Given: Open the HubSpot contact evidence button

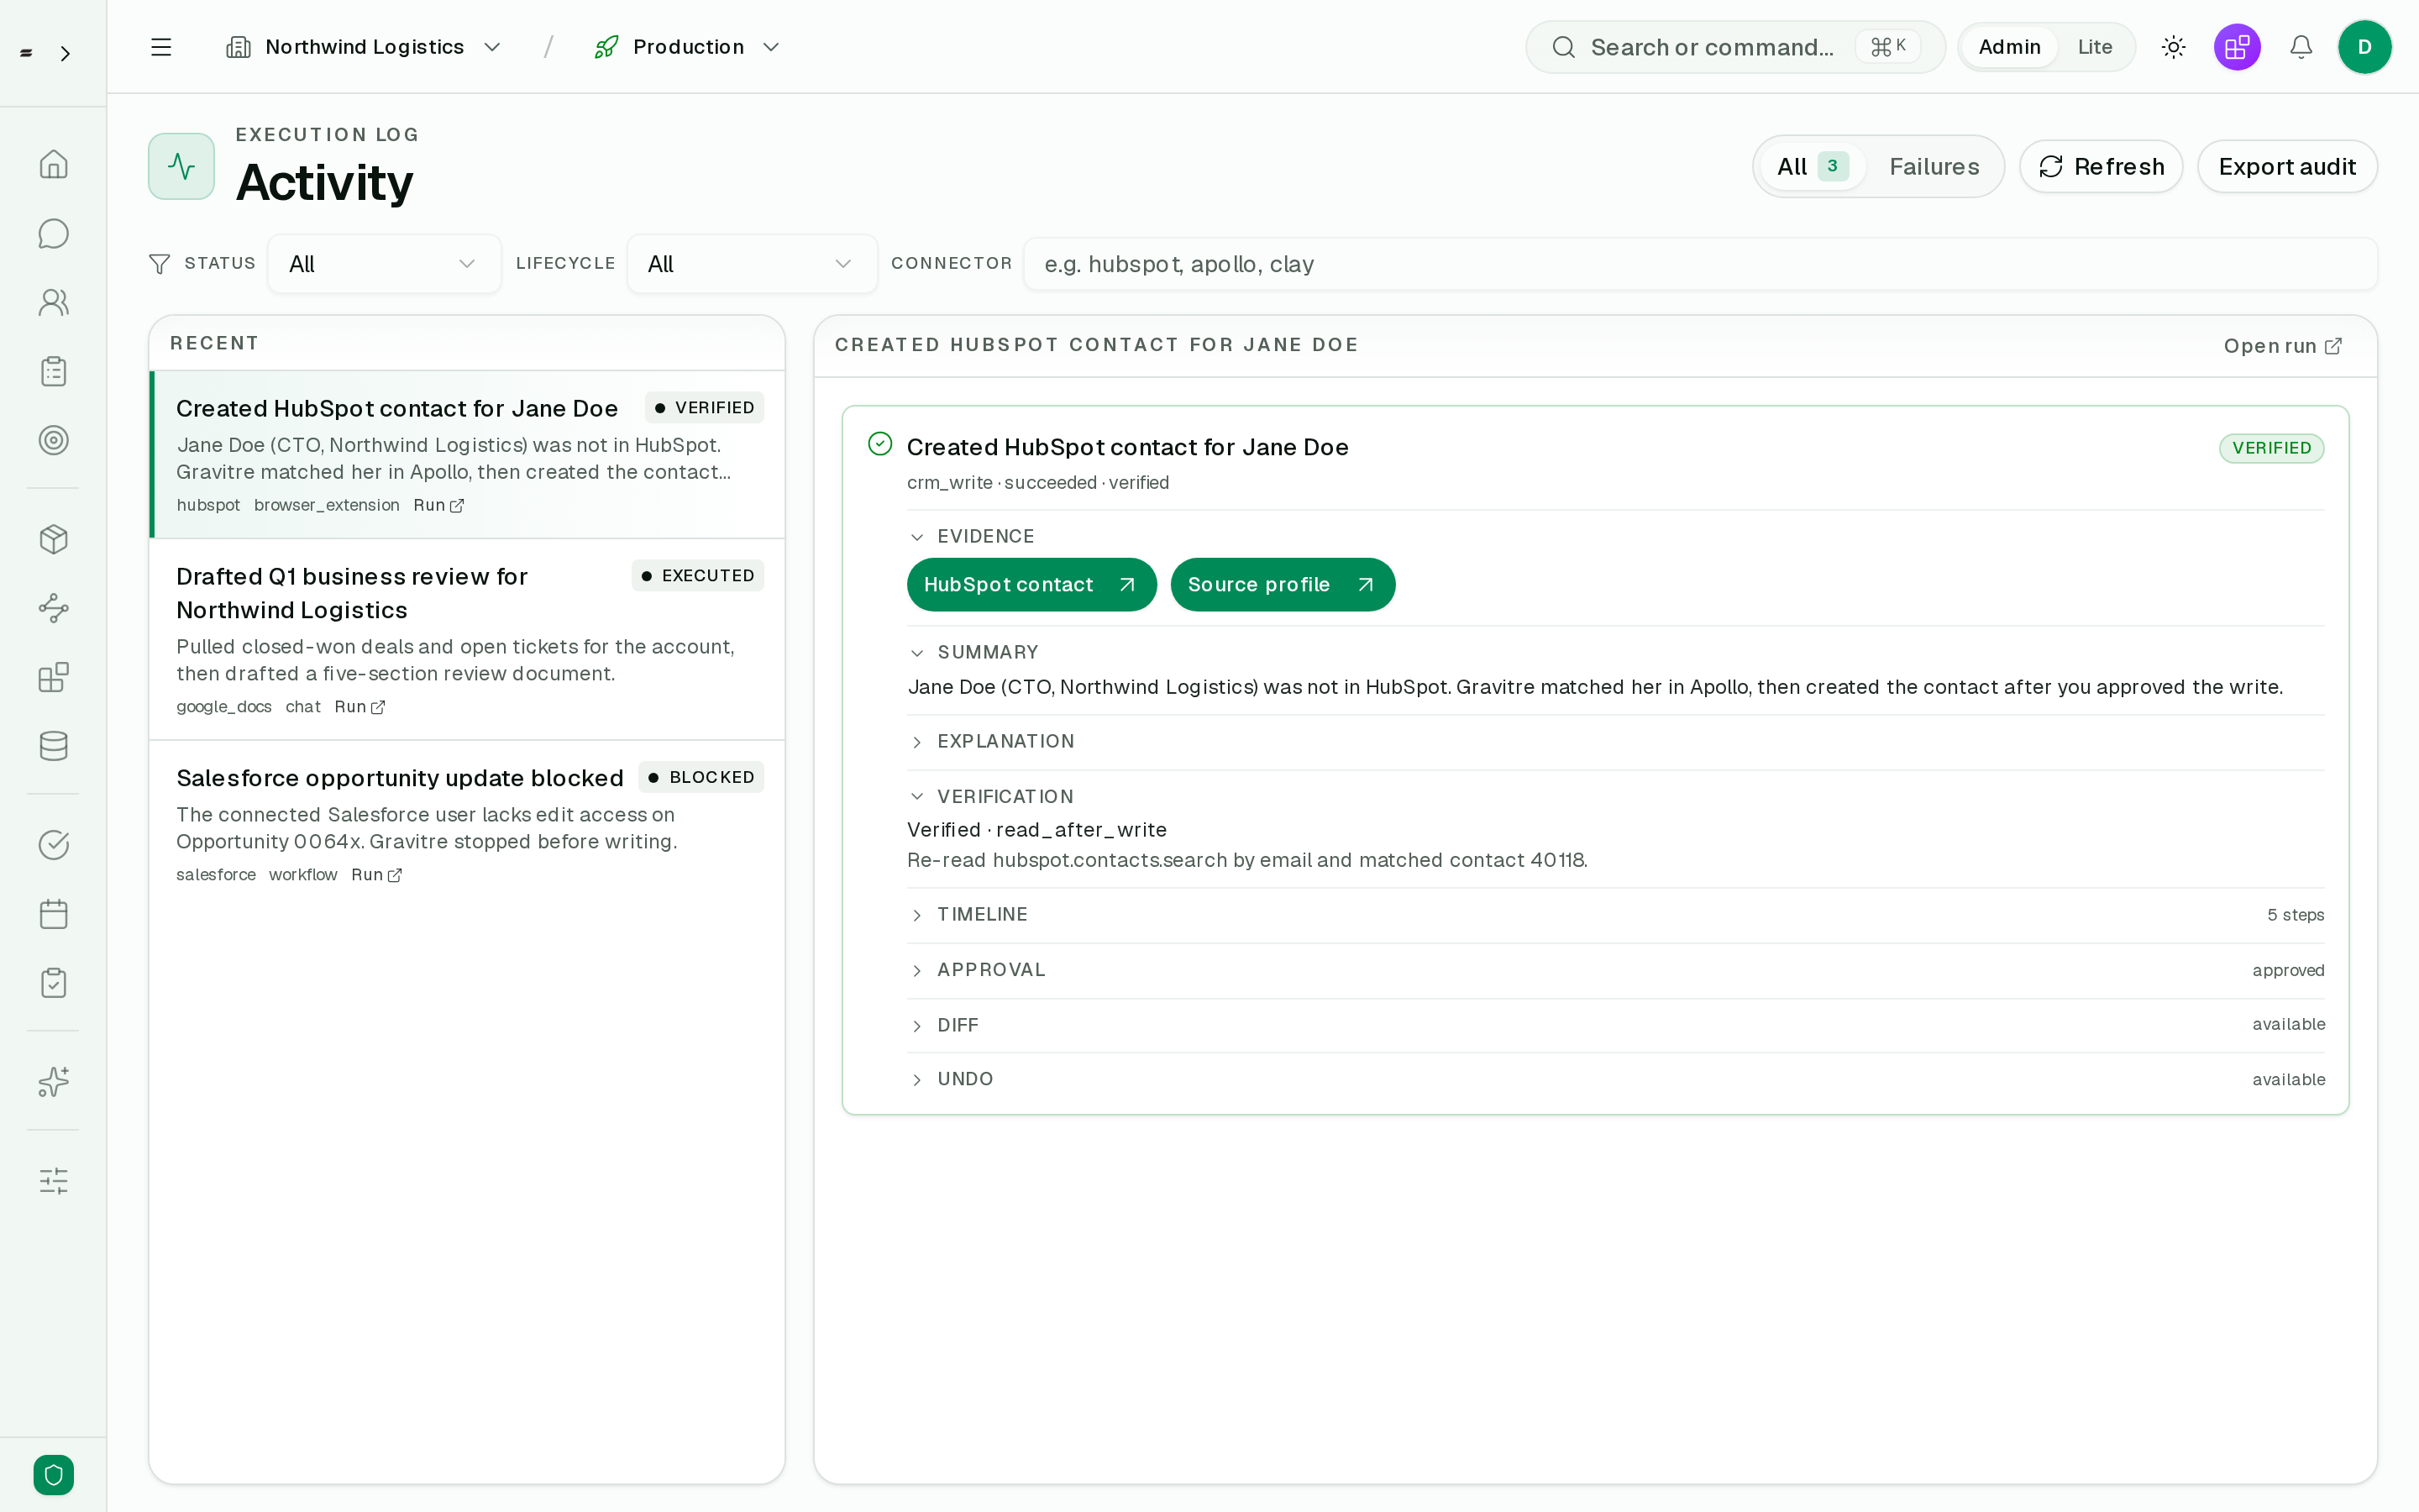Looking at the screenshot, I should coord(1031,585).
